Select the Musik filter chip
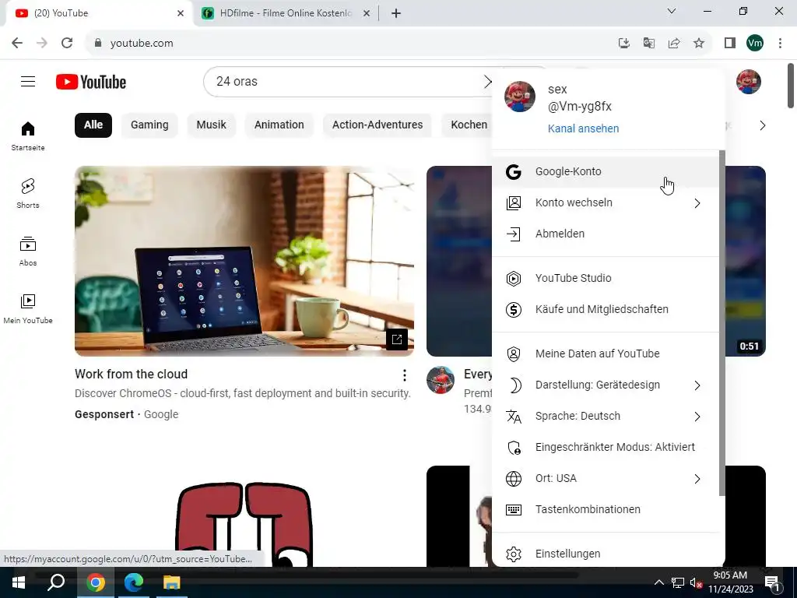Image resolution: width=797 pixels, height=598 pixels. pyautogui.click(x=211, y=125)
